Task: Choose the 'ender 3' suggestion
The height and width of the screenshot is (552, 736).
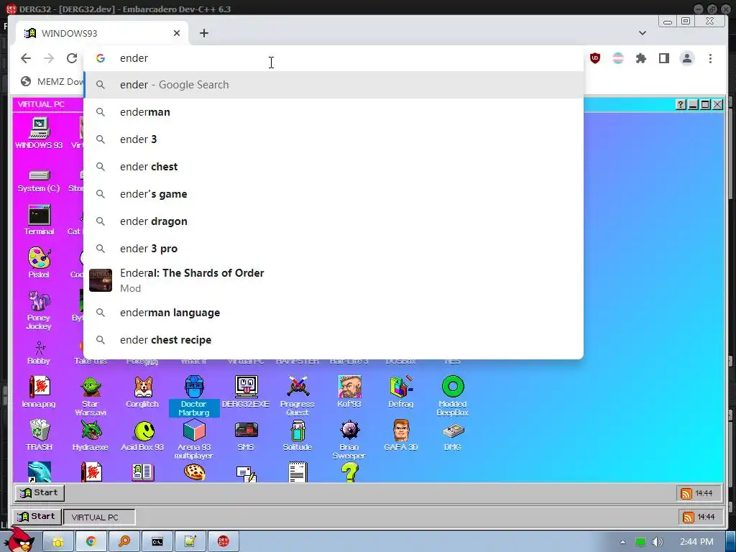Action: tap(333, 139)
